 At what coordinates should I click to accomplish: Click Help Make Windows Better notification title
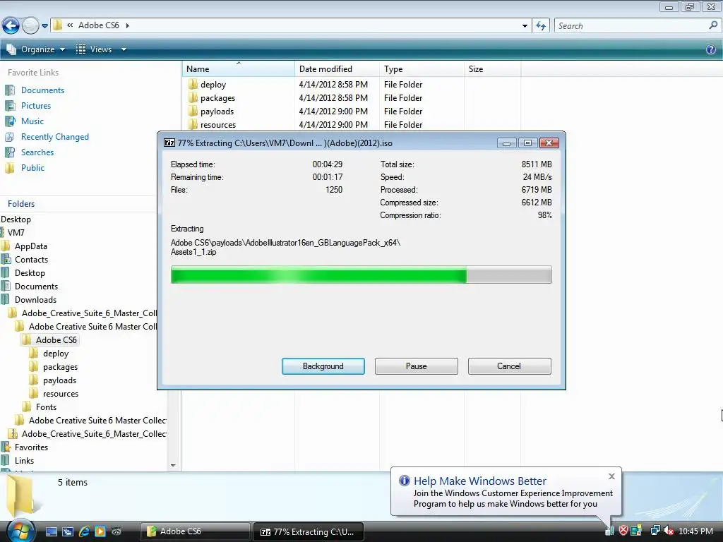(479, 481)
